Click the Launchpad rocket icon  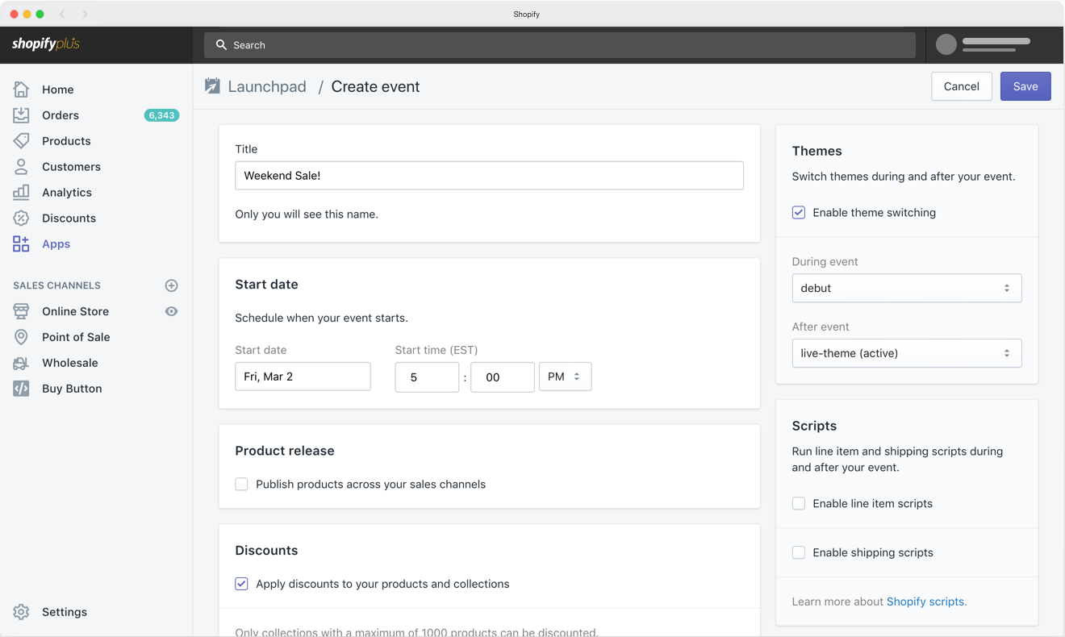(212, 86)
